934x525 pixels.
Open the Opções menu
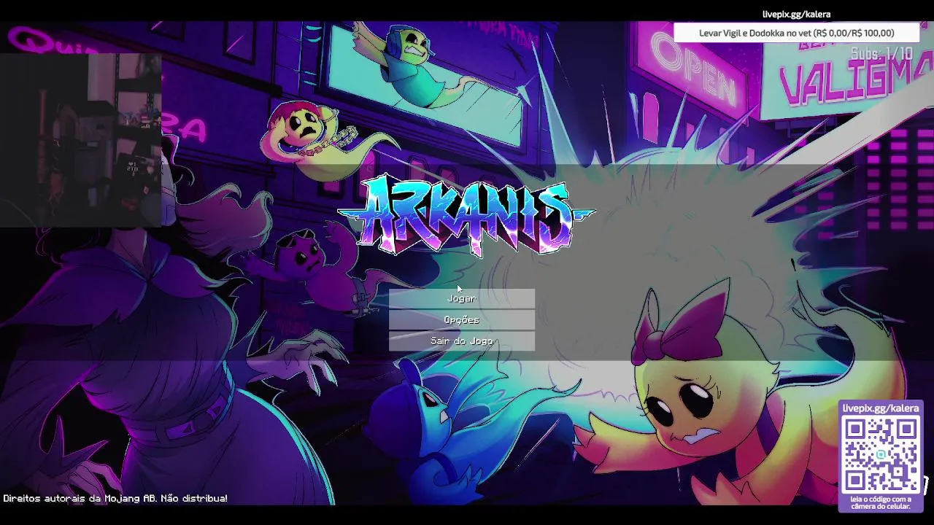point(461,319)
